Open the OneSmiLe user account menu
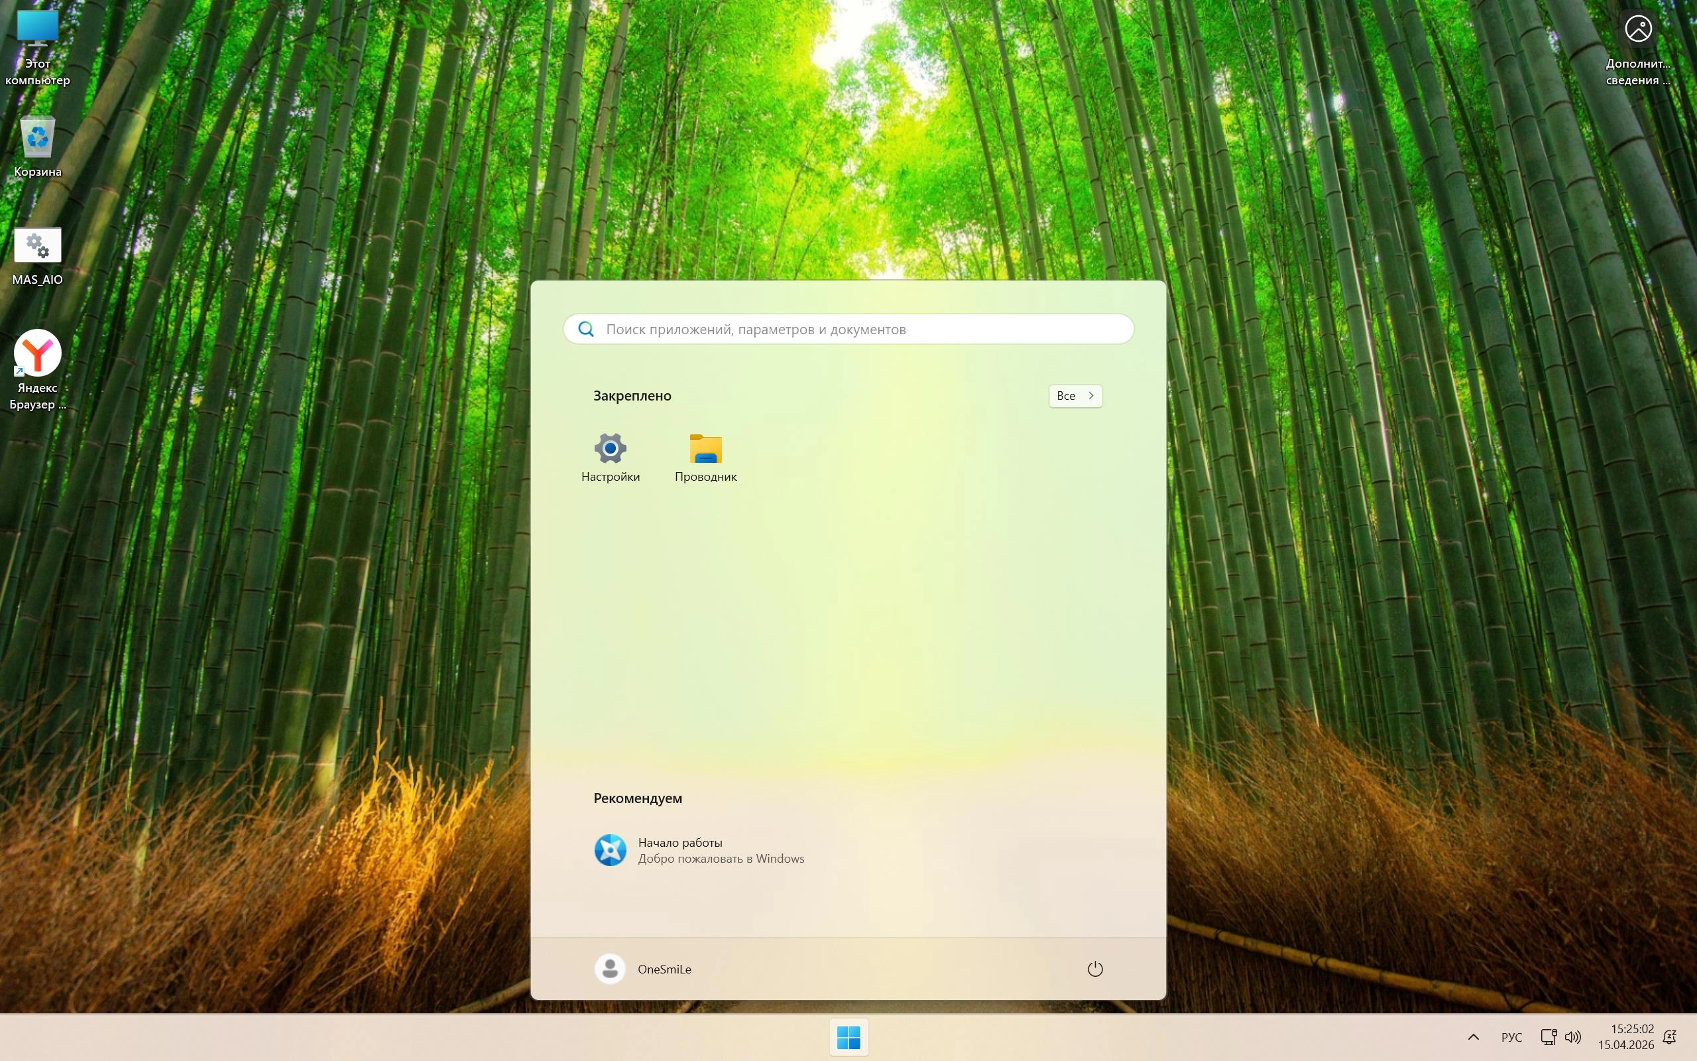This screenshot has height=1061, width=1697. 643,969
